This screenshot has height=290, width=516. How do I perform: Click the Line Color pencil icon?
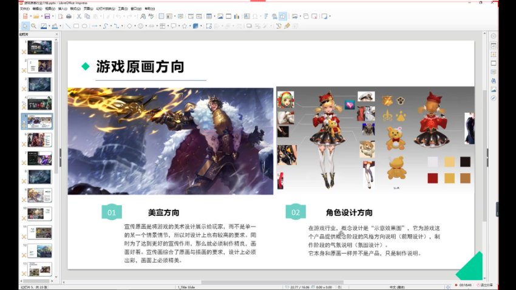[44, 26]
